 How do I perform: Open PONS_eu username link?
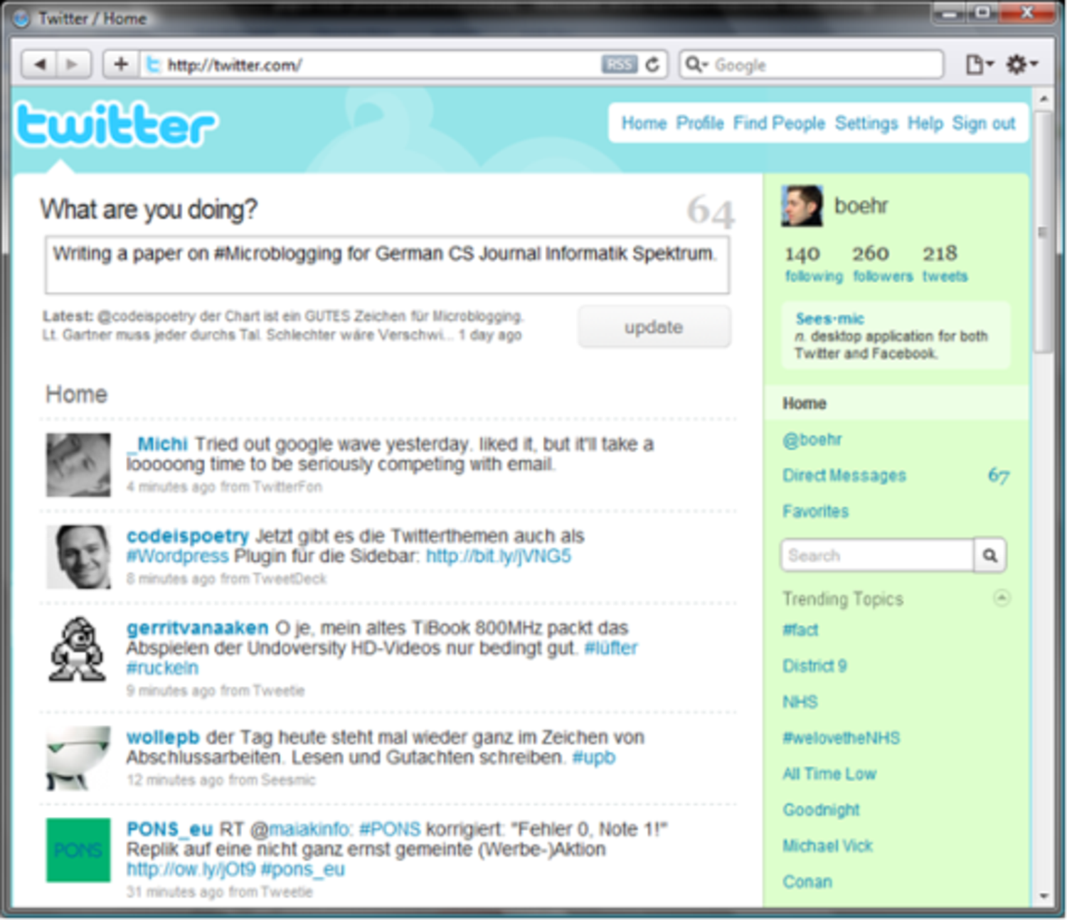click(x=170, y=830)
